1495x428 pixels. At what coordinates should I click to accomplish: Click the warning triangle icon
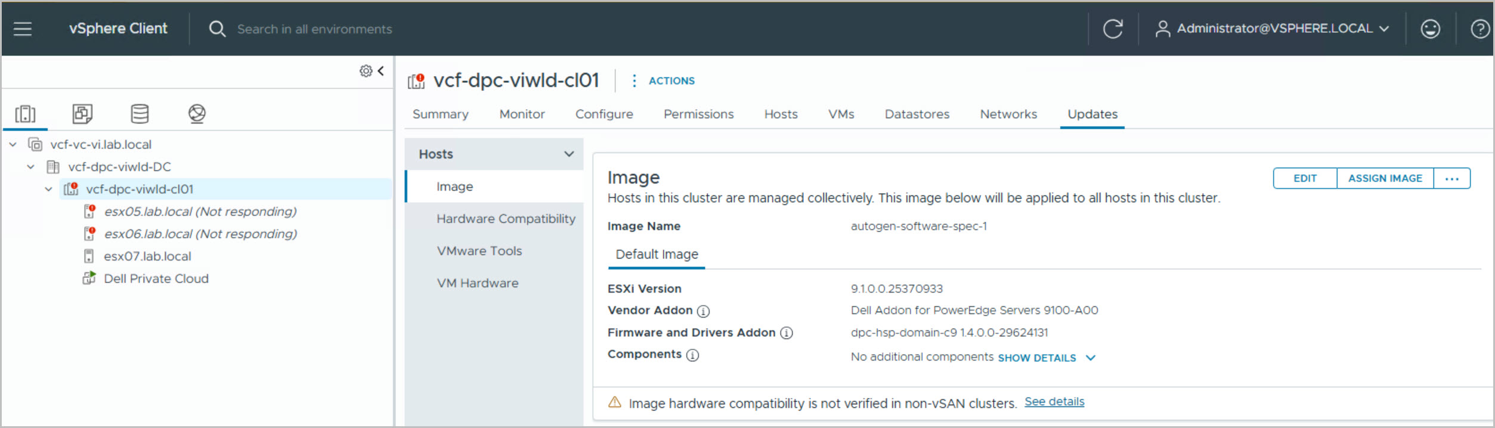coord(615,402)
